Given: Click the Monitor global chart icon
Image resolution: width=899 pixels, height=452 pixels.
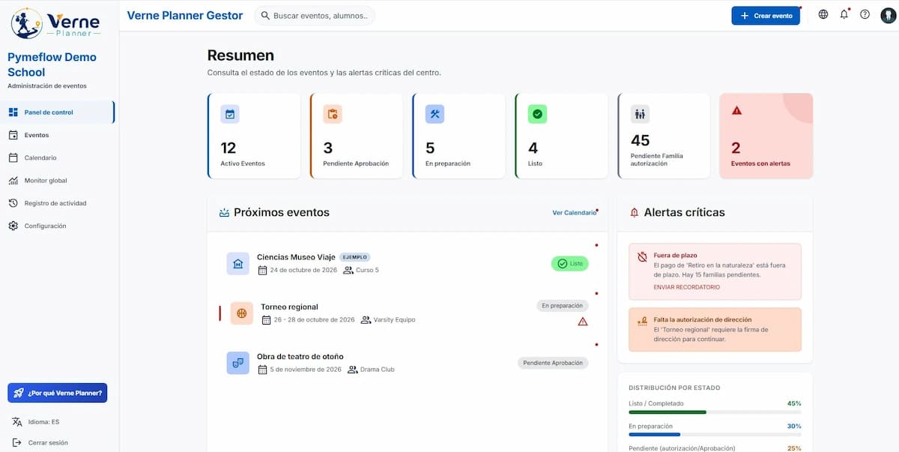Looking at the screenshot, I should click(13, 181).
